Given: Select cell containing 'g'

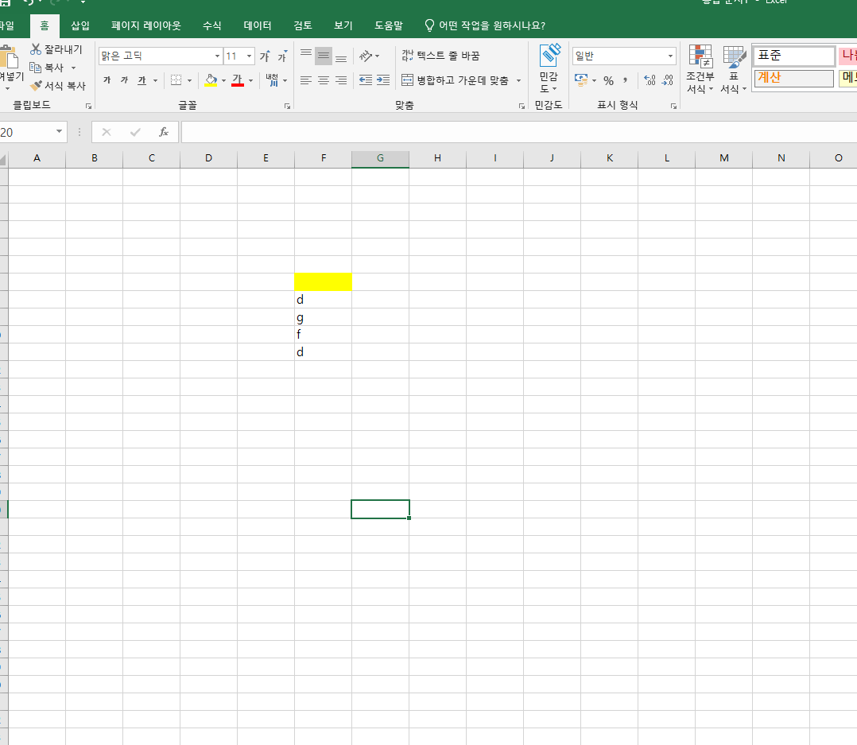Looking at the screenshot, I should (x=323, y=317).
